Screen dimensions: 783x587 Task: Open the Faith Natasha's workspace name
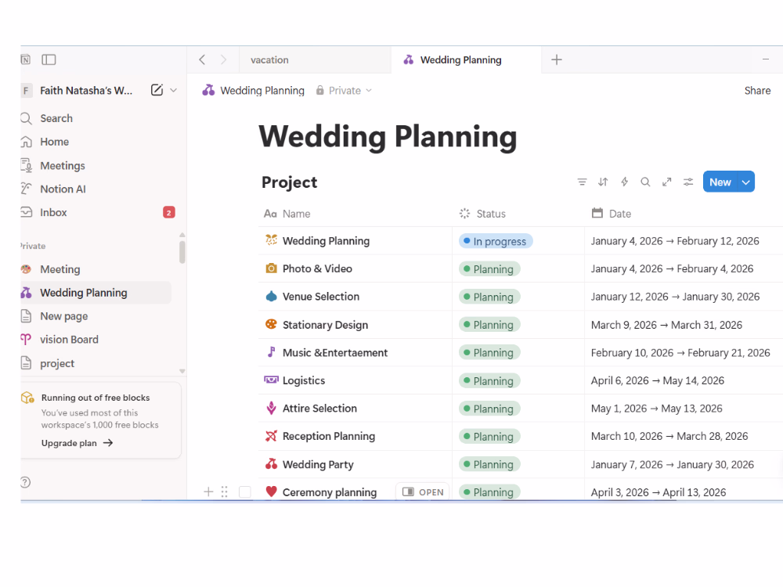pyautogui.click(x=86, y=90)
